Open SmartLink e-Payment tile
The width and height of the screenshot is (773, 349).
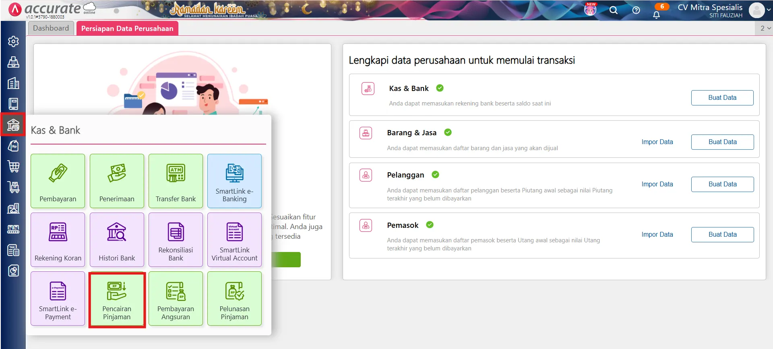tap(58, 298)
